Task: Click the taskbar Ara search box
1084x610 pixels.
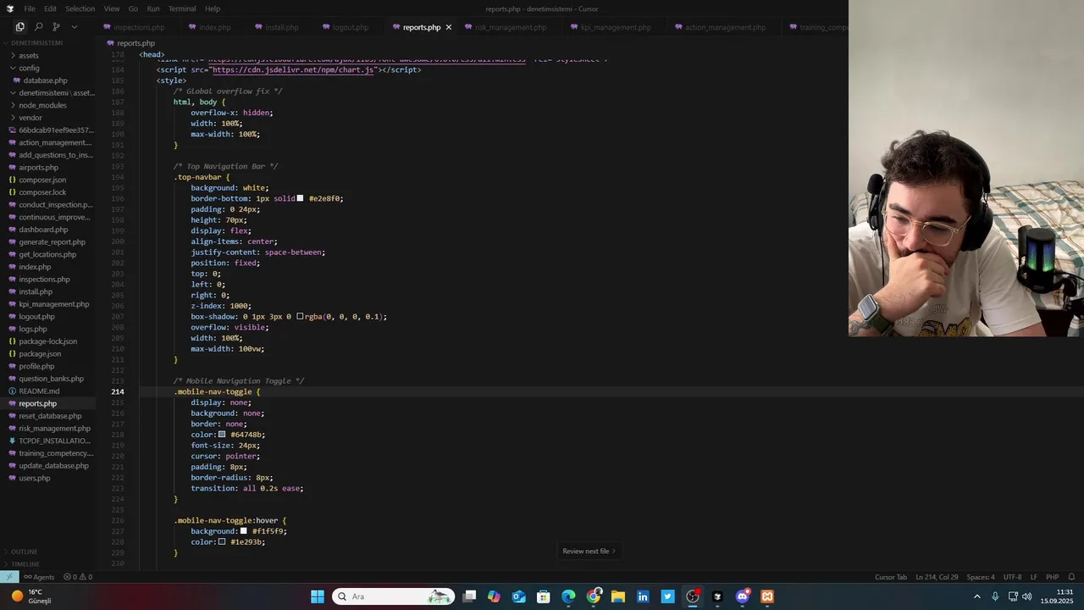Action: pos(393,596)
